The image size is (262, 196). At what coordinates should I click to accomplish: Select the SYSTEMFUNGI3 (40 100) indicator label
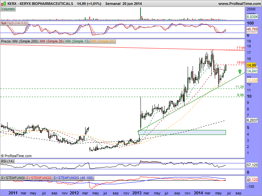click(x=73, y=178)
